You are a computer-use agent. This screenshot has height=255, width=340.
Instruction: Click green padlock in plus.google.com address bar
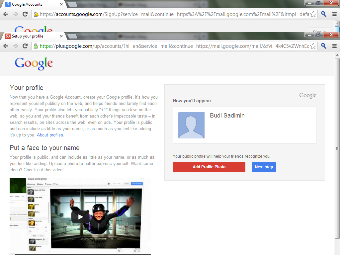[36, 46]
